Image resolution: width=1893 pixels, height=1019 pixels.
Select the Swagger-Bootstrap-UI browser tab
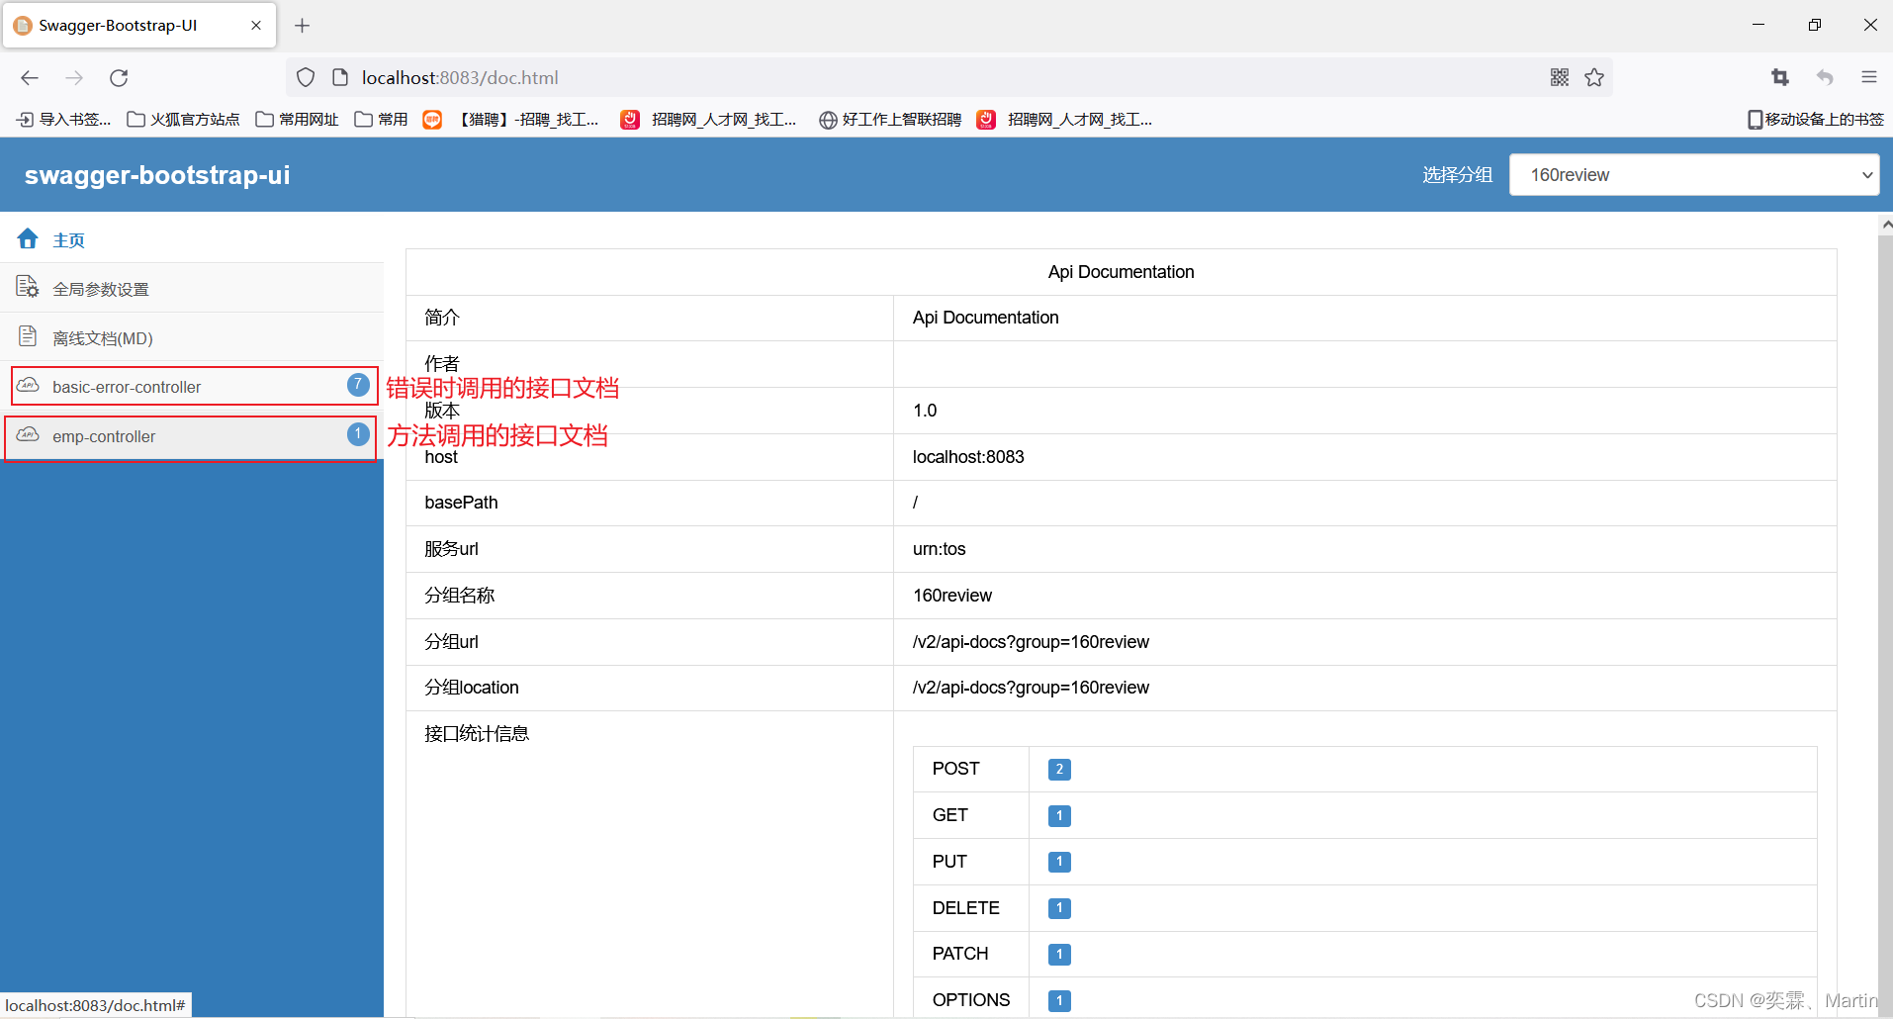[139, 25]
